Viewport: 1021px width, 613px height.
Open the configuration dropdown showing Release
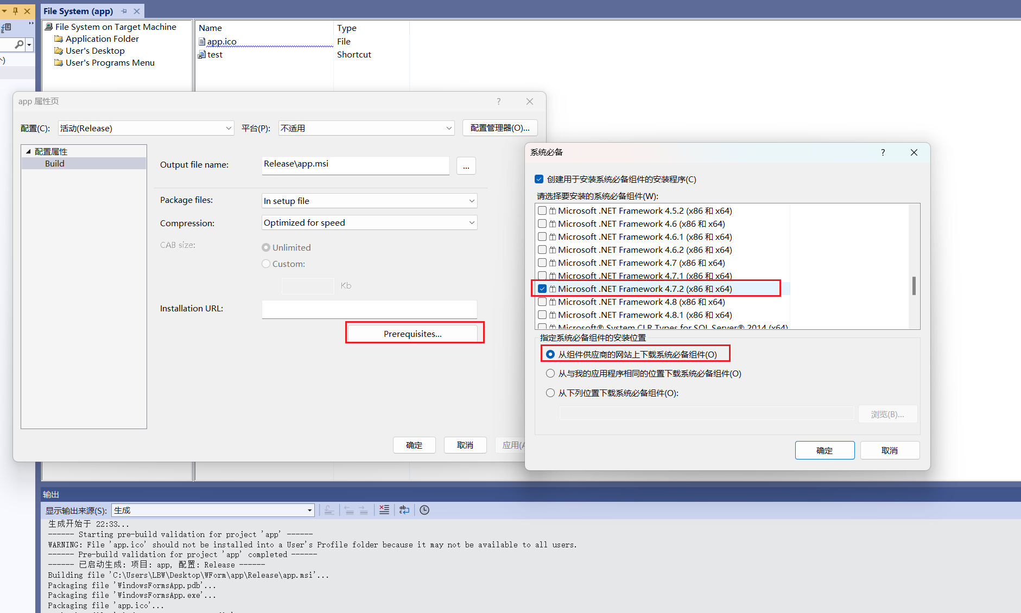[146, 128]
